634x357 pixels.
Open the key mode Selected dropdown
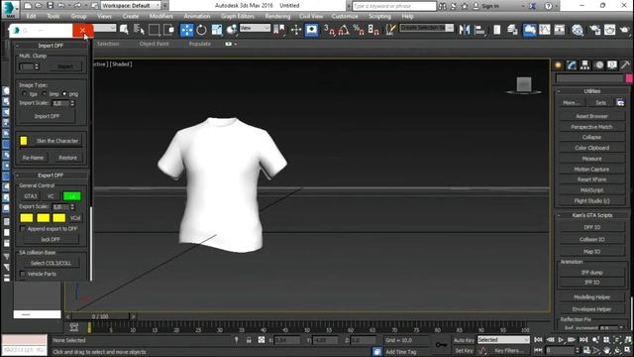point(503,340)
